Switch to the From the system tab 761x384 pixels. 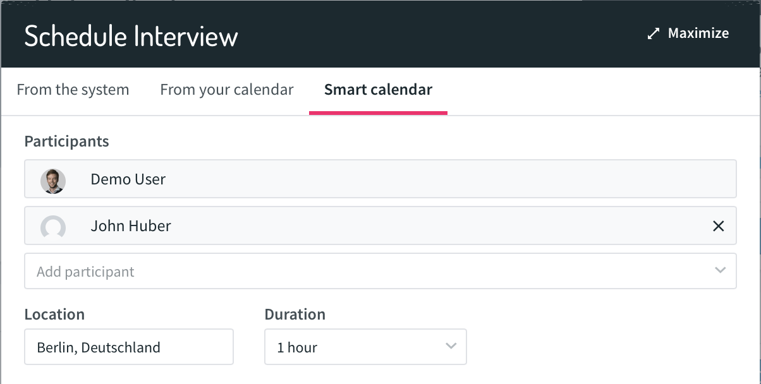point(73,90)
